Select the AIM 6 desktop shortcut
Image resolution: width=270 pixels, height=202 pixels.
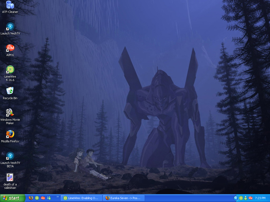(10, 48)
